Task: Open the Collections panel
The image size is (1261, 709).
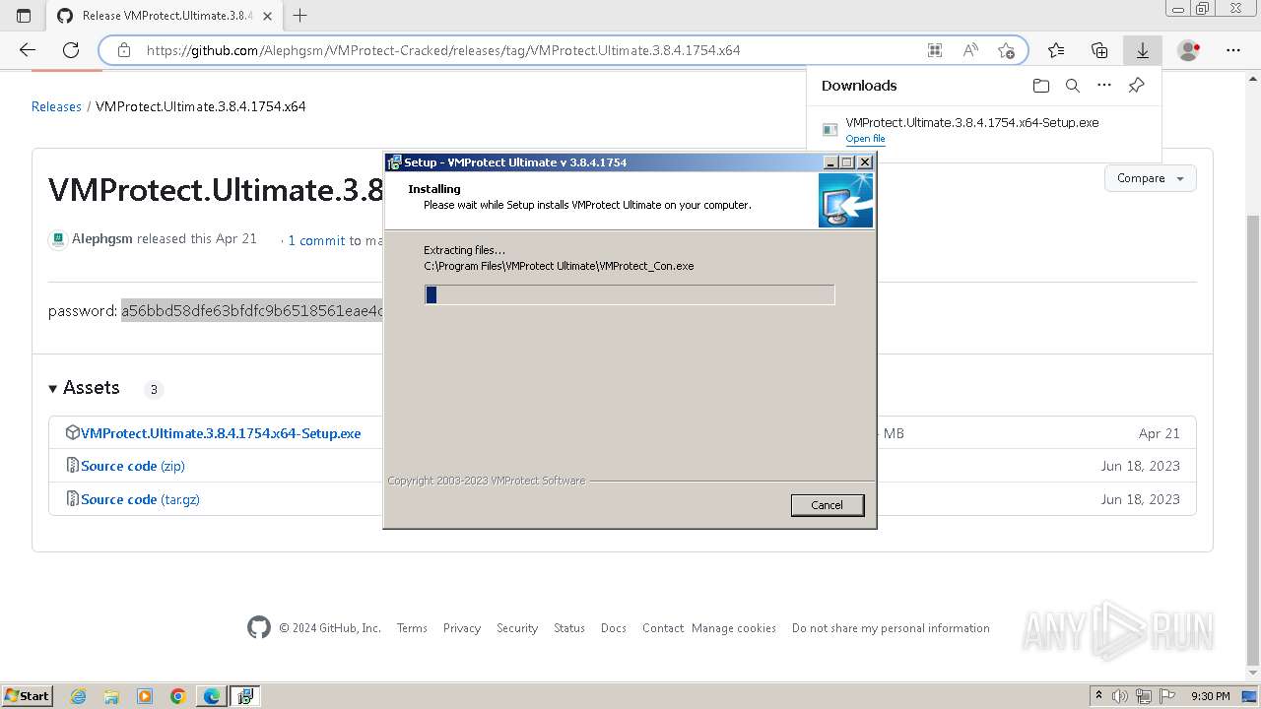Action: 1099,50
